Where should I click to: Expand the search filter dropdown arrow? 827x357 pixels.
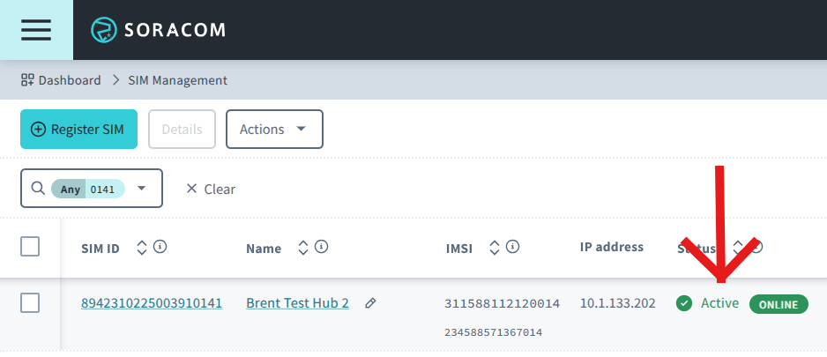[143, 189]
